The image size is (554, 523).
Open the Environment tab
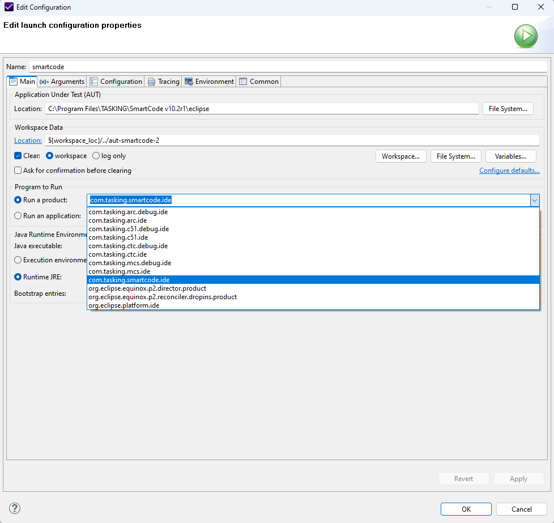click(209, 82)
